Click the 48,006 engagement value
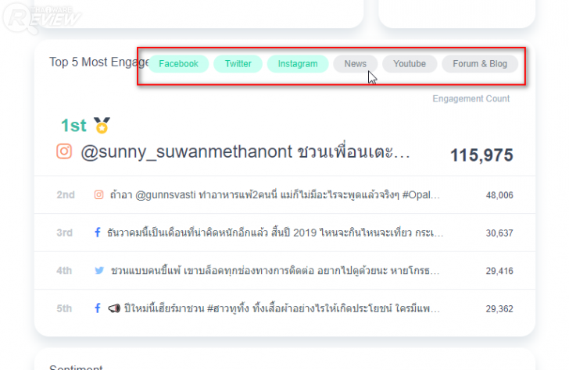 499,195
